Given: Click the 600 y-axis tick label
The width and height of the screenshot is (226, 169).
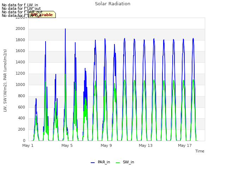Looking at the screenshot, I should [x=22, y=107].
